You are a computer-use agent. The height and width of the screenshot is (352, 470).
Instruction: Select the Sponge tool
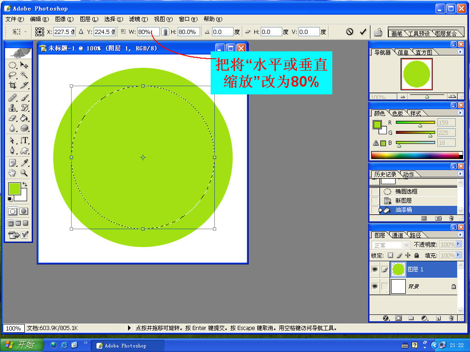pos(24,128)
